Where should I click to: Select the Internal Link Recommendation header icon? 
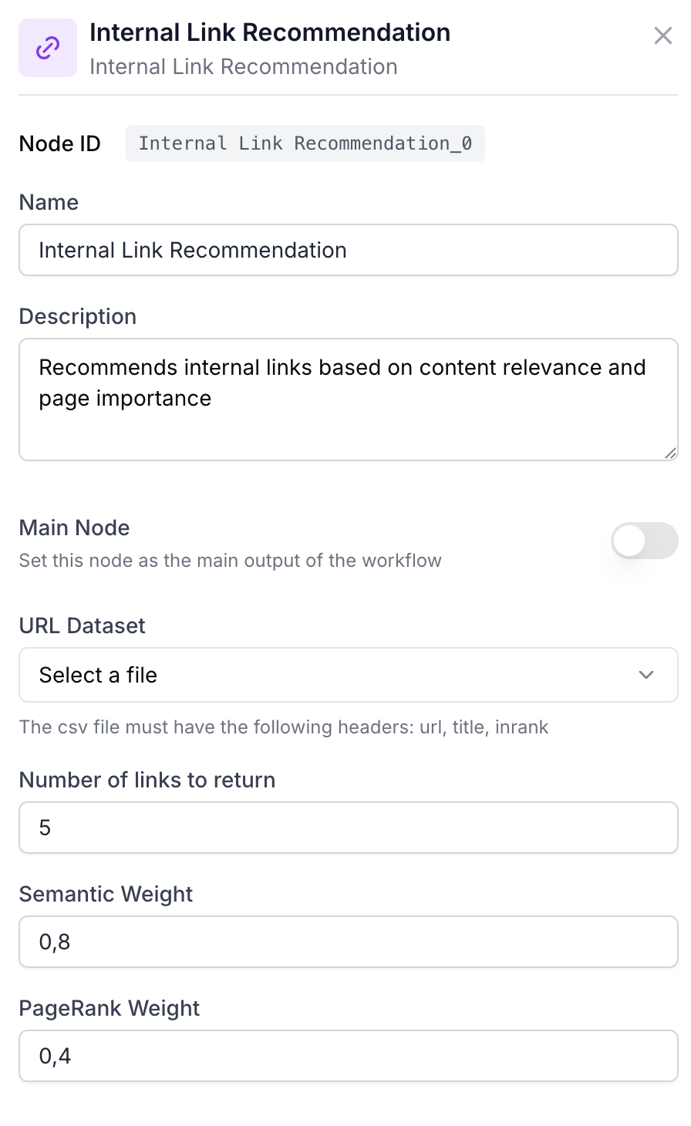[x=48, y=48]
